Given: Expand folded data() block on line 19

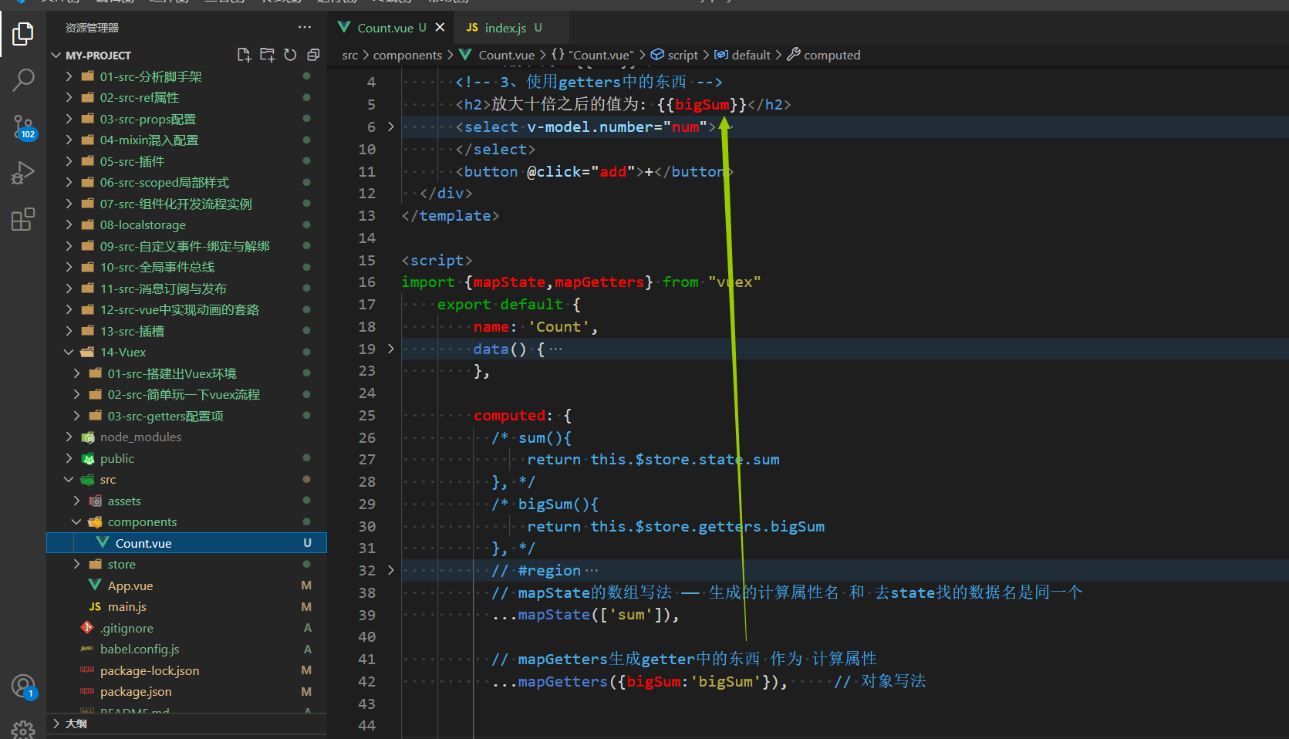Looking at the screenshot, I should pos(391,349).
